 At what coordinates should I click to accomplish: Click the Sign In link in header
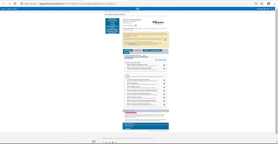(268, 9)
